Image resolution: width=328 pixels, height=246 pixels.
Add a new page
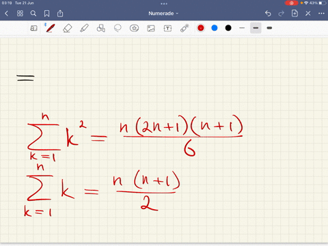[295, 14]
